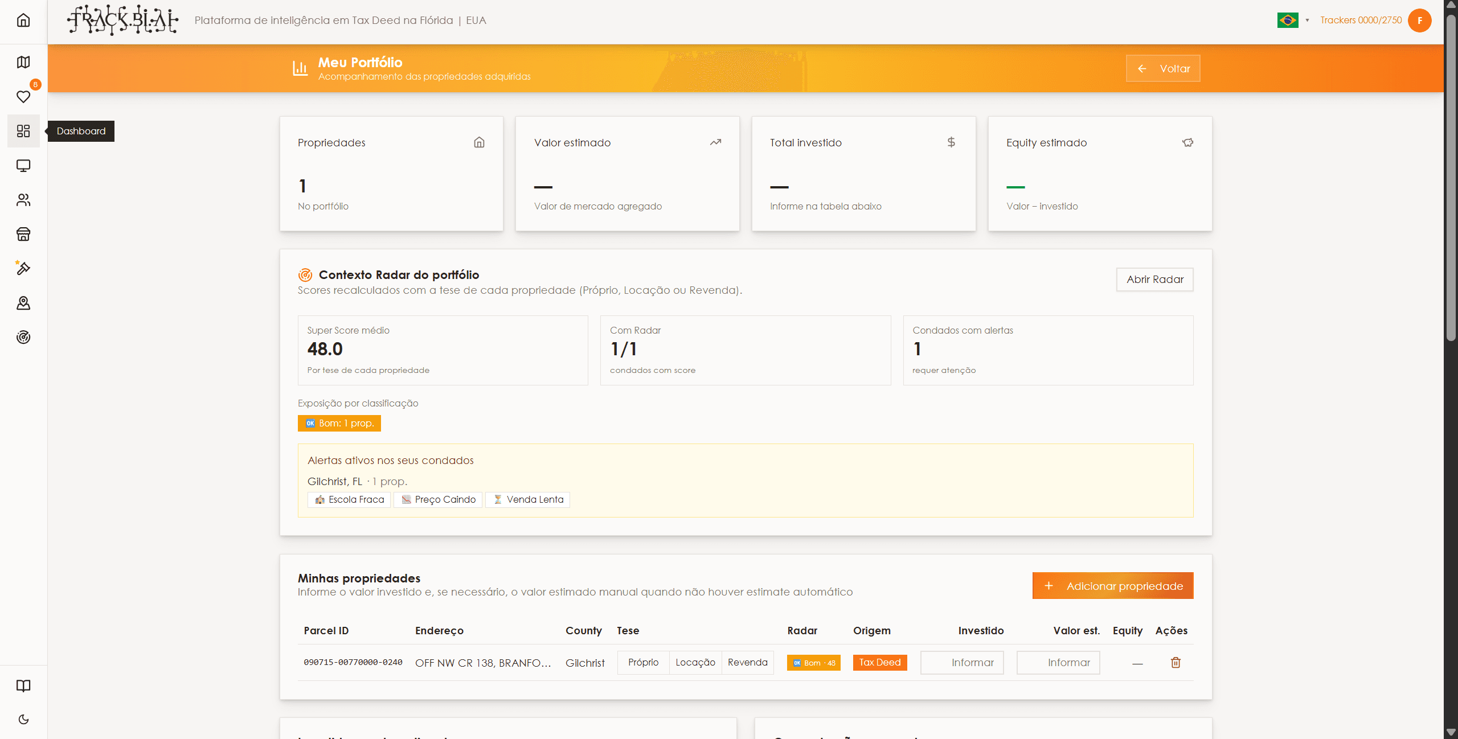This screenshot has height=739, width=1458.
Task: Click the Equity estimado piggy bank icon
Action: point(1187,142)
